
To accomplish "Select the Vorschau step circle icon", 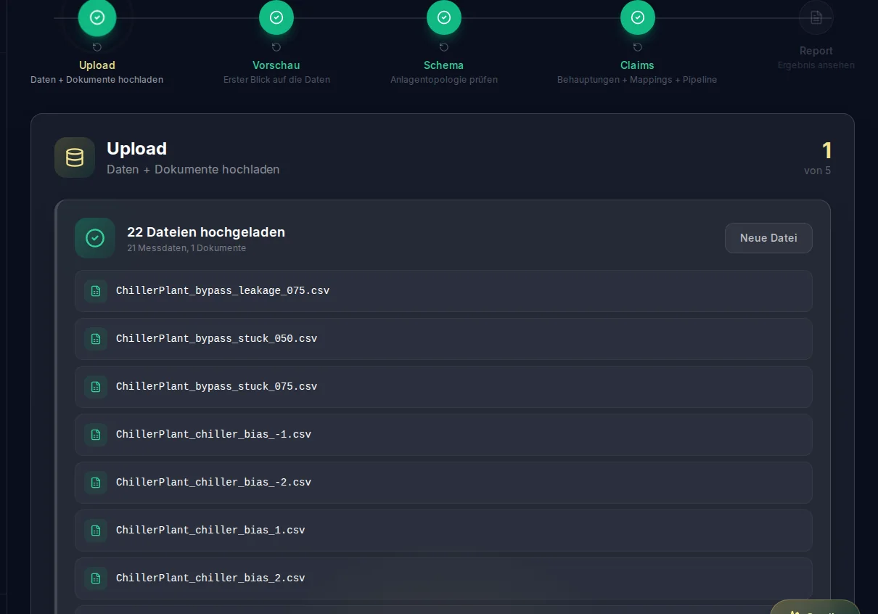I will [x=276, y=17].
